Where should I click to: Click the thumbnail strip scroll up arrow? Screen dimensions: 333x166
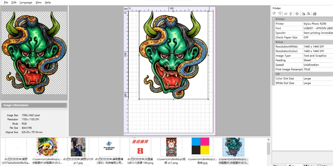coord(268,140)
